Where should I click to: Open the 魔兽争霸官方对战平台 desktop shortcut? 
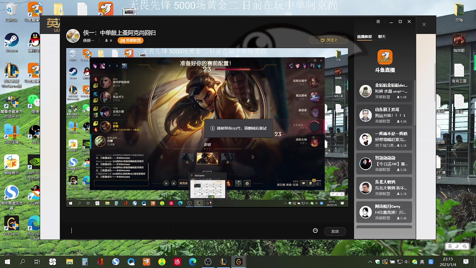(x=11, y=106)
